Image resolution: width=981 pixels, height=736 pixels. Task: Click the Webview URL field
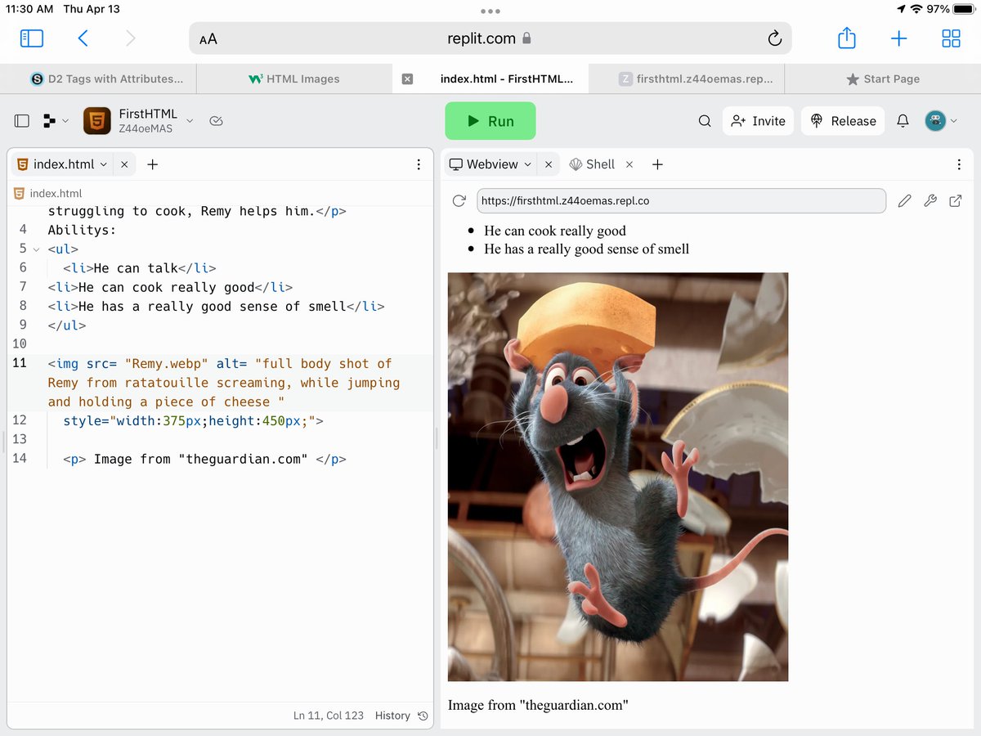pos(681,200)
